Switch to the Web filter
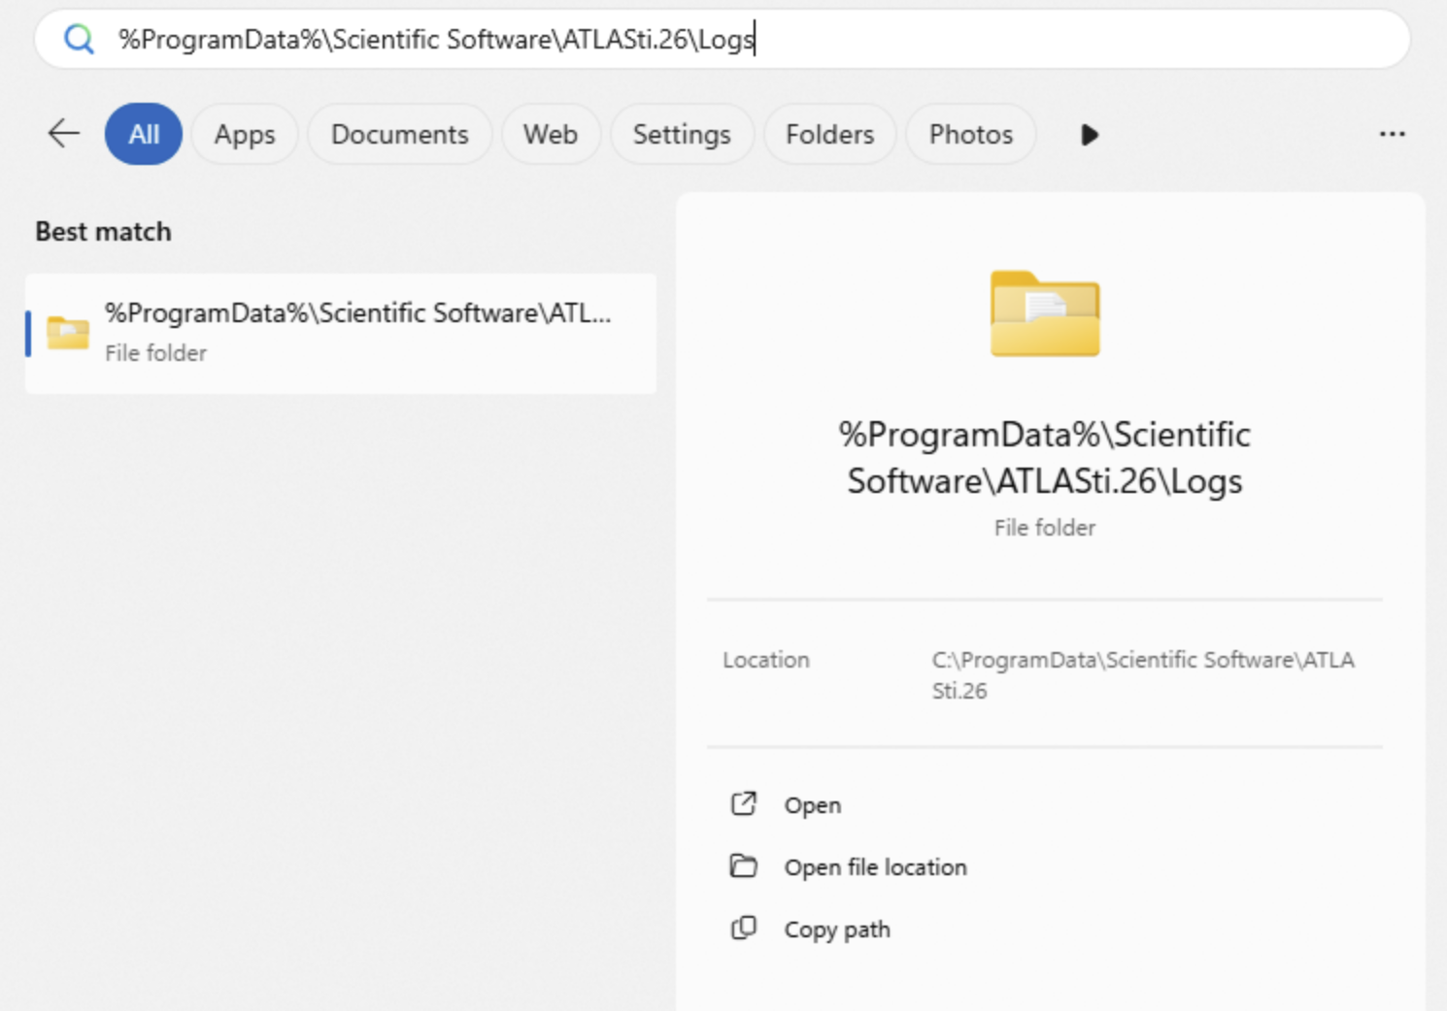Viewport: 1447px width, 1011px height. coord(551,134)
